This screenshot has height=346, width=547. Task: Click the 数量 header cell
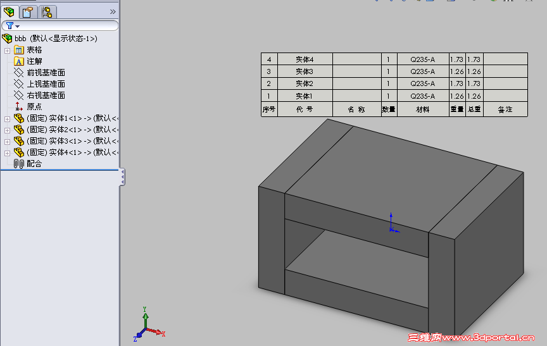pos(389,109)
